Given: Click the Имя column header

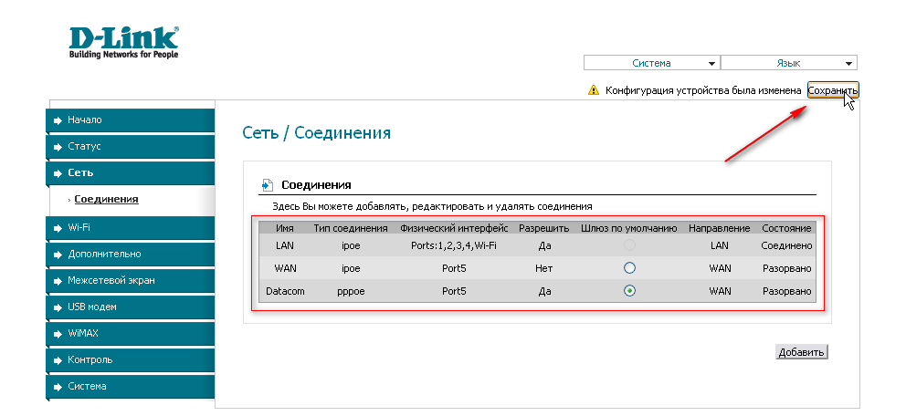Looking at the screenshot, I should click(285, 228).
